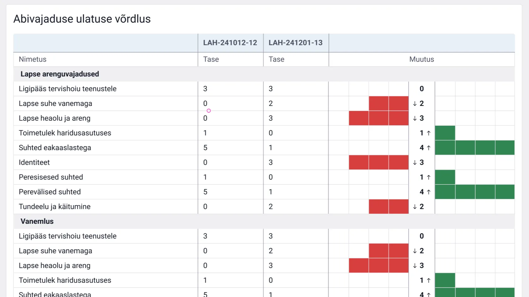
Task: Click up arrow in Perevälised suhted row
Action: [429, 192]
